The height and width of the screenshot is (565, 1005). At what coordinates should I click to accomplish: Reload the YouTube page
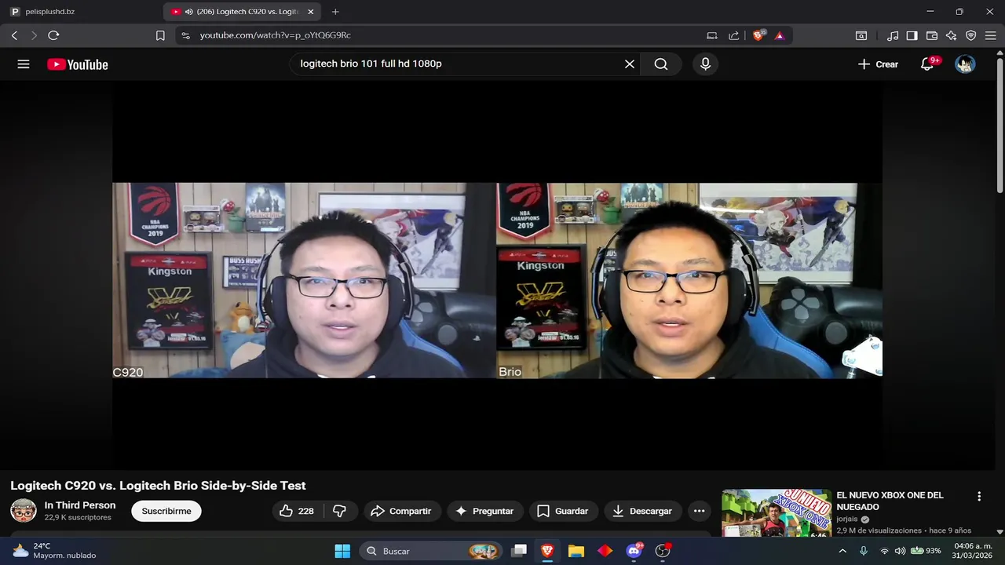[53, 35]
